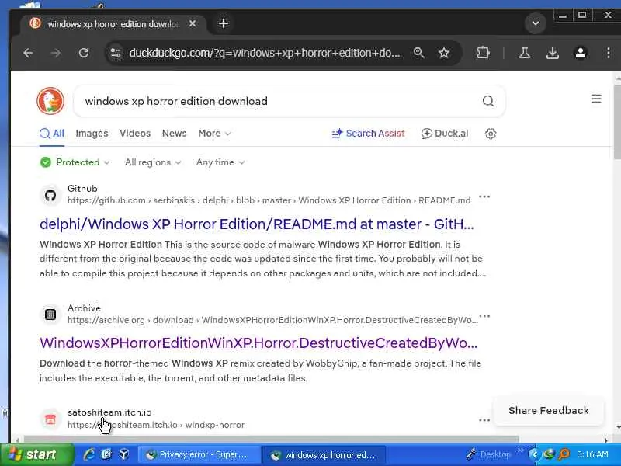
Task: Open the DuckDuckGo hamburger menu
Action: (596, 99)
